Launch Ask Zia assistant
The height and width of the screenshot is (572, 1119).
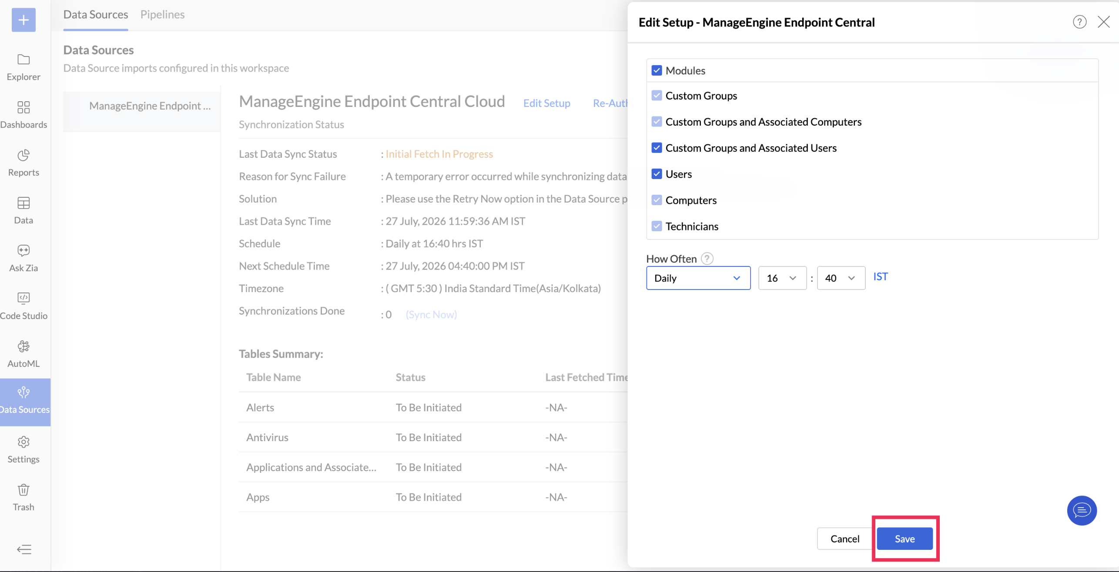point(23,259)
